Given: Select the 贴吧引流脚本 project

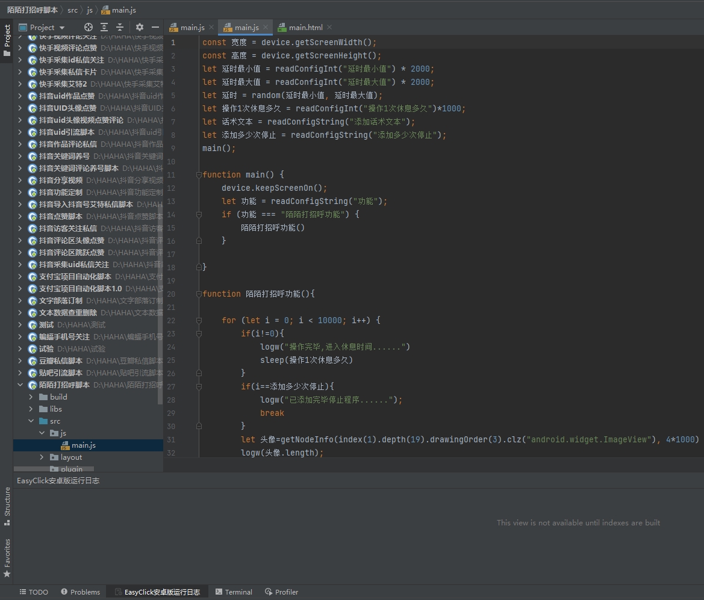Looking at the screenshot, I should coord(88,373).
